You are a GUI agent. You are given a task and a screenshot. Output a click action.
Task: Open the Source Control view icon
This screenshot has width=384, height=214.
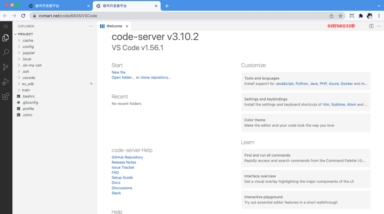pyautogui.click(x=6, y=67)
